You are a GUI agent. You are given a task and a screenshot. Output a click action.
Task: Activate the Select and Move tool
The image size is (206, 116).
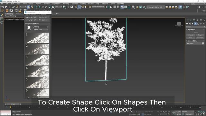[x=43, y=7]
